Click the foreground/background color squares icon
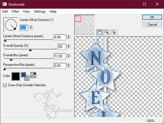The image size is (164, 124). click(x=25, y=76)
